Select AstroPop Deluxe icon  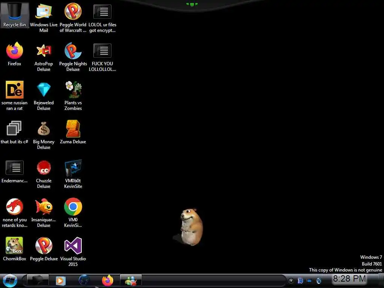[x=43, y=57]
